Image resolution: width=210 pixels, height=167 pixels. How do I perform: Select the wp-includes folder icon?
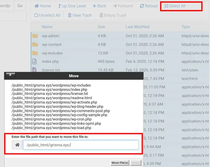[x=35, y=53]
